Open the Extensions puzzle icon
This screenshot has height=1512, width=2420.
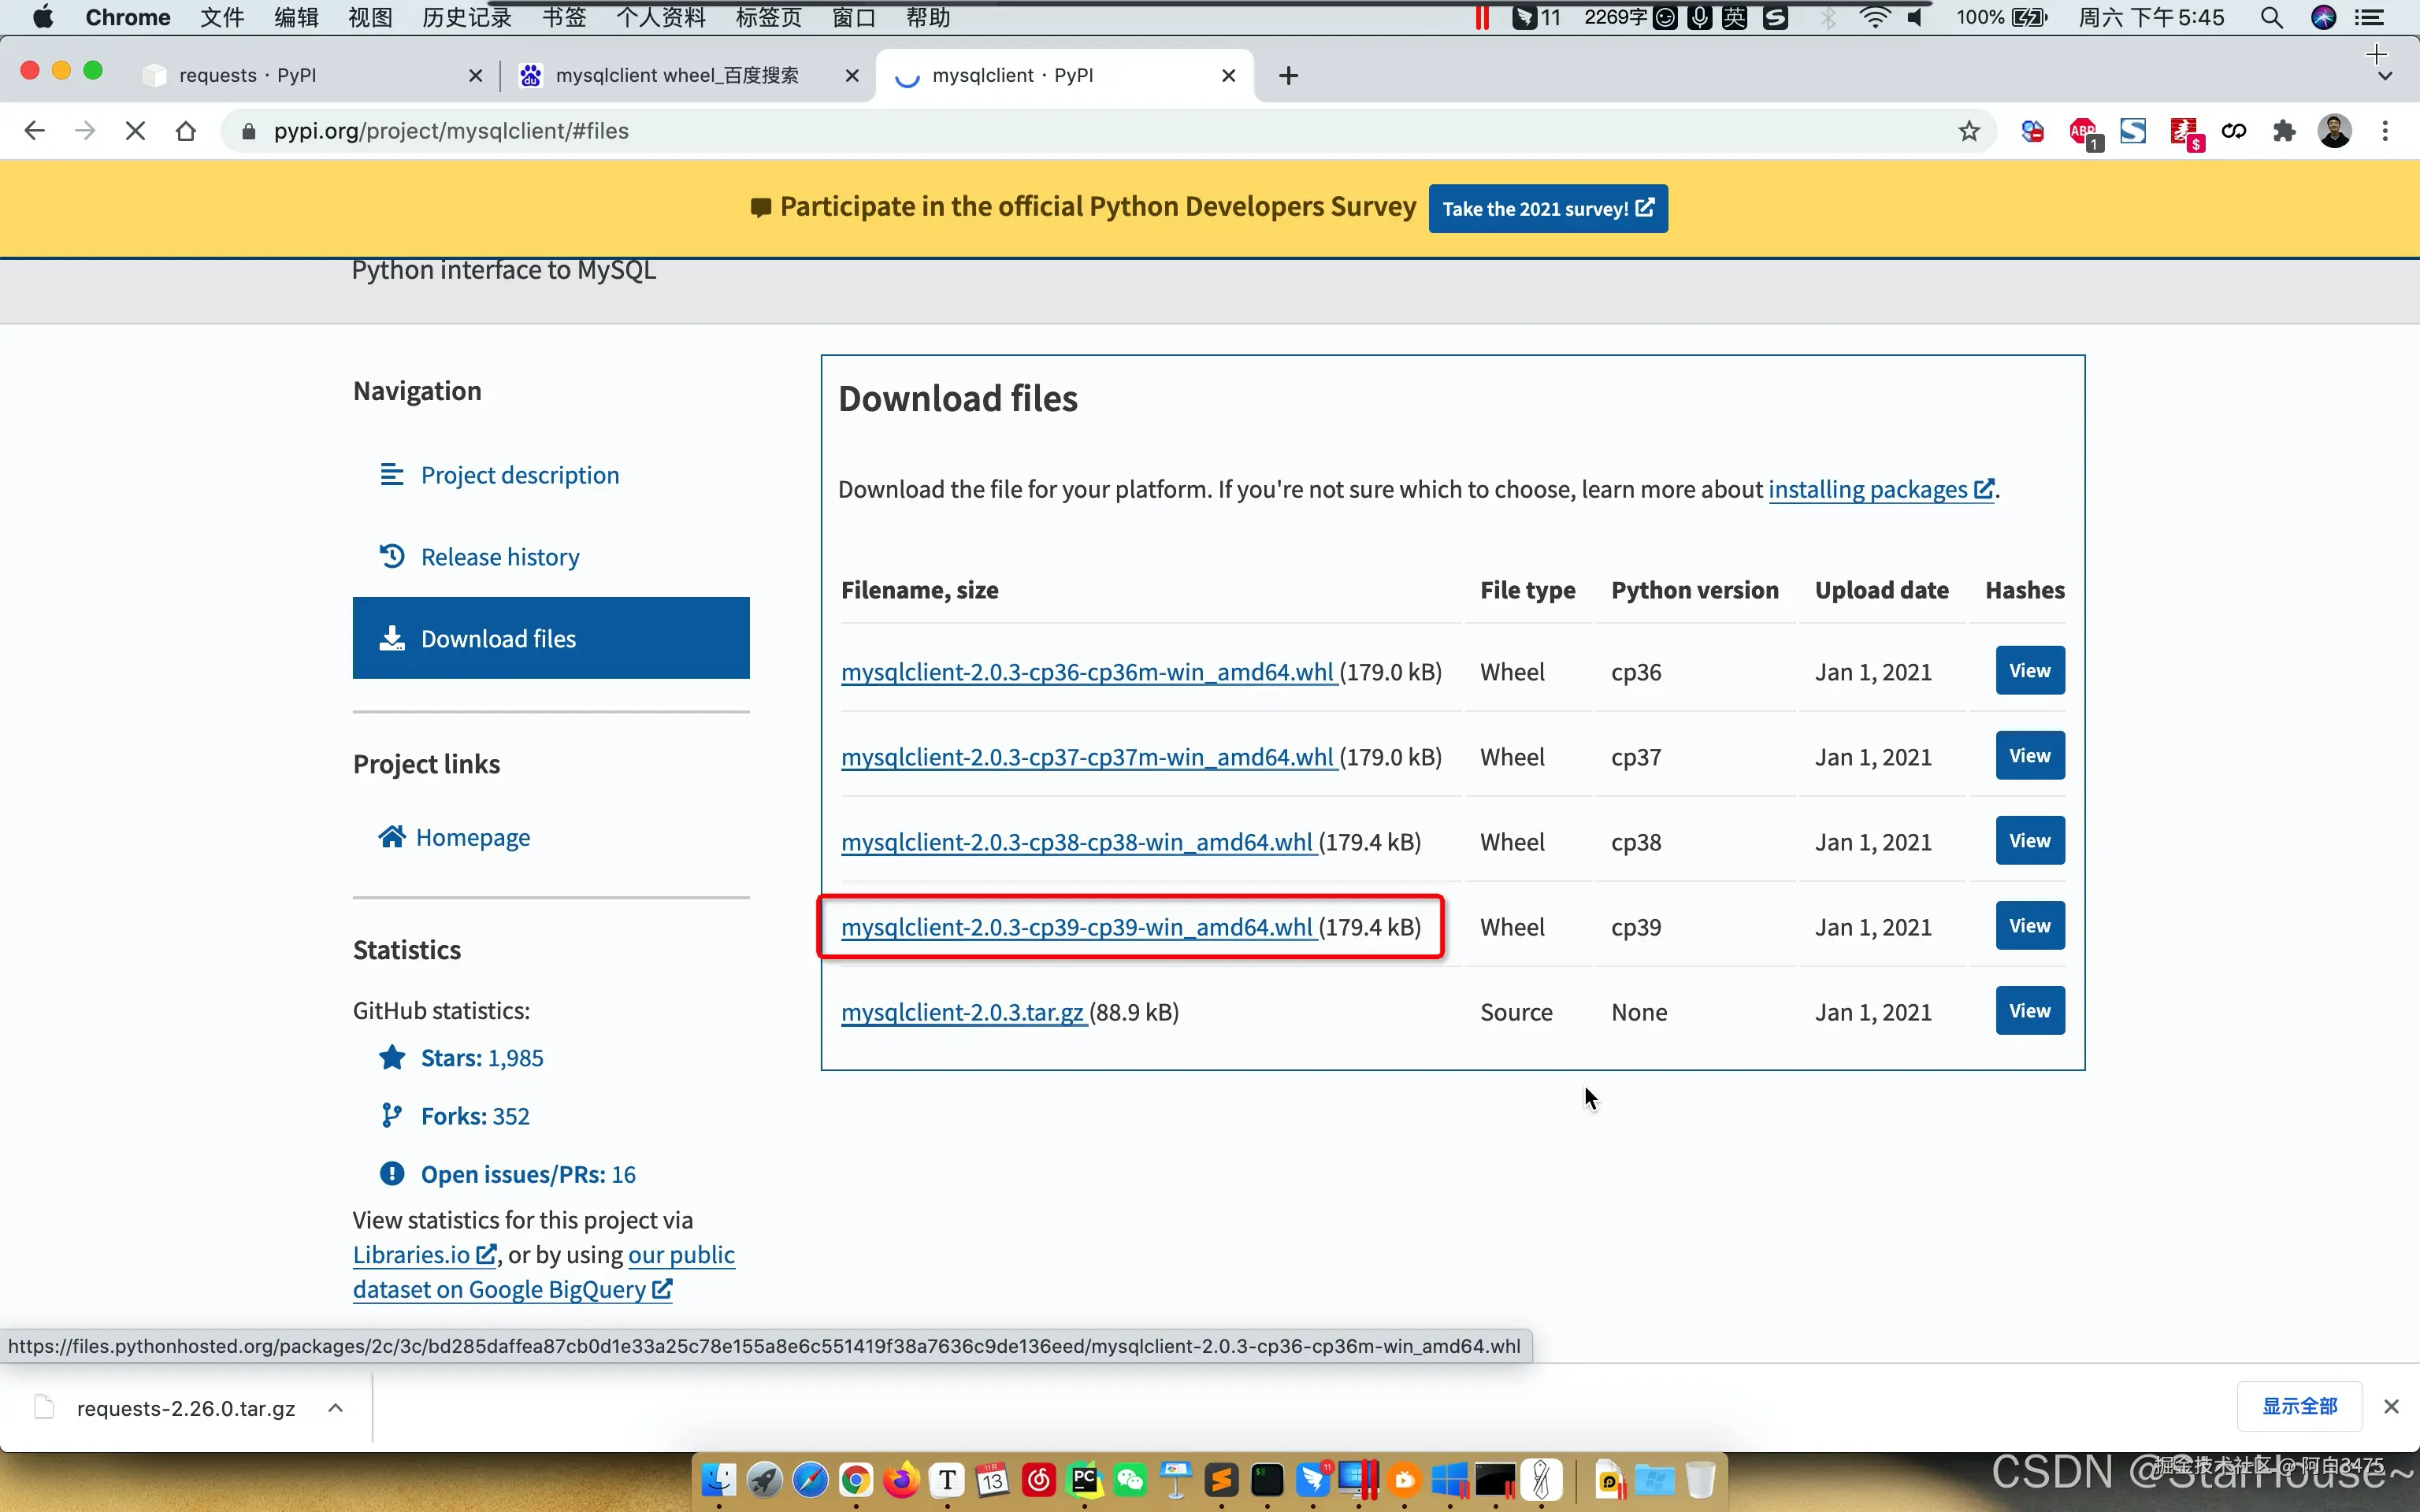pos(2284,131)
